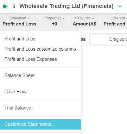127x134 pixels.
Task: Click the +3 properties value
Action: [x=54, y=24]
